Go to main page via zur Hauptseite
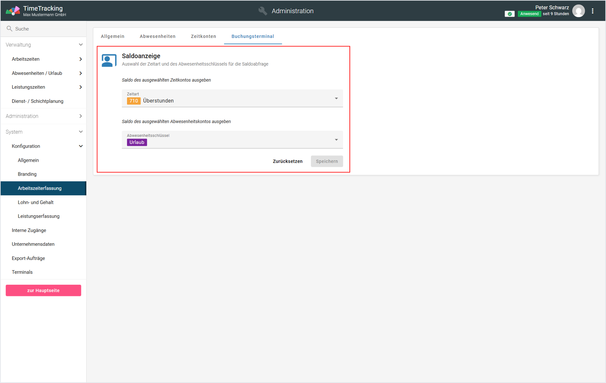The height and width of the screenshot is (383, 606). [43, 290]
